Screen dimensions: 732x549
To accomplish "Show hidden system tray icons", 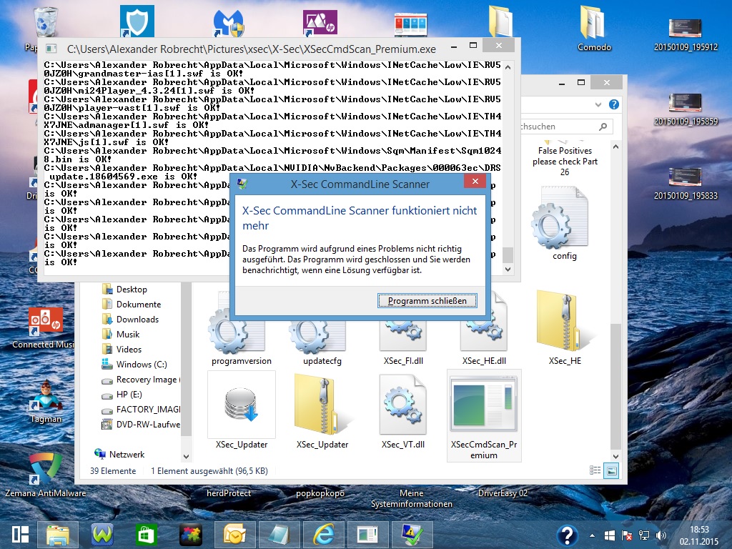I will pos(592,535).
